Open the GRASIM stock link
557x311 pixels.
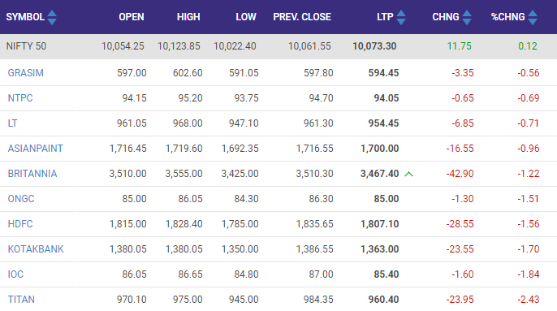pos(26,73)
